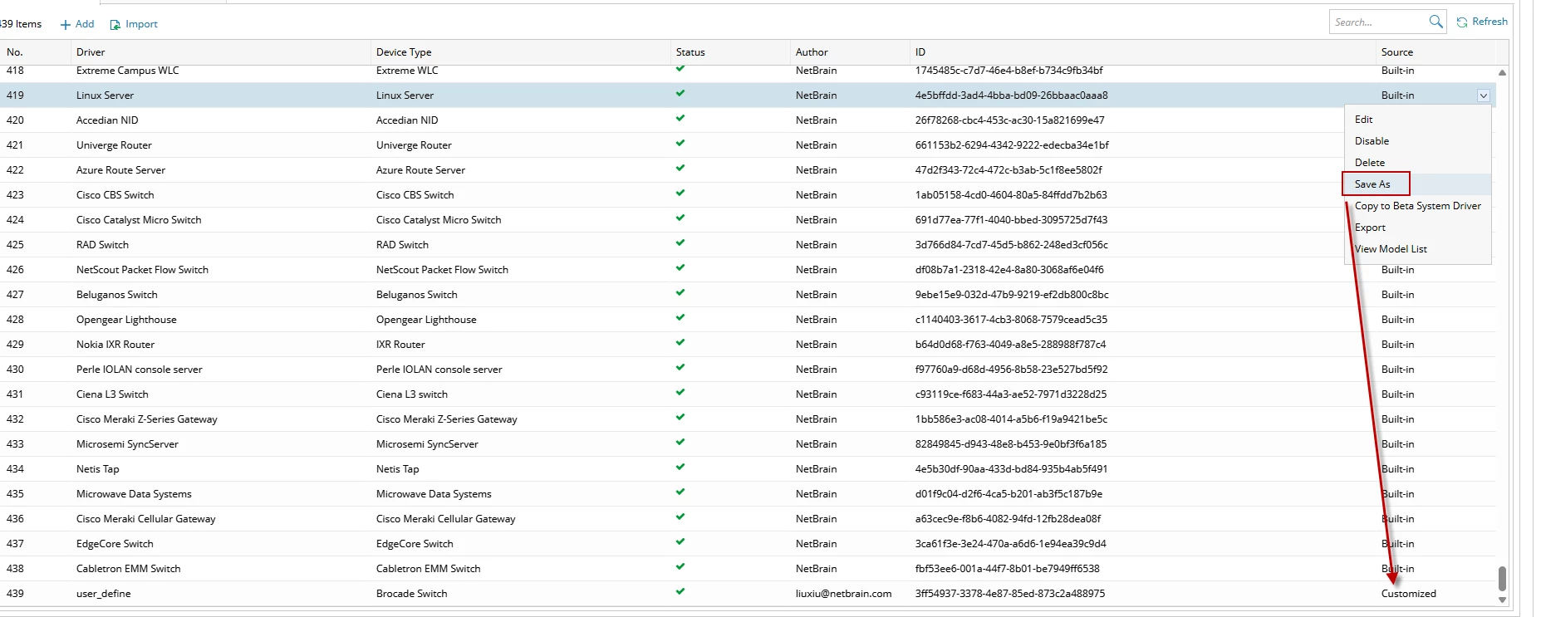Image resolution: width=1541 pixels, height=617 pixels.
Task: Click the Refresh button label
Action: [x=1489, y=22]
